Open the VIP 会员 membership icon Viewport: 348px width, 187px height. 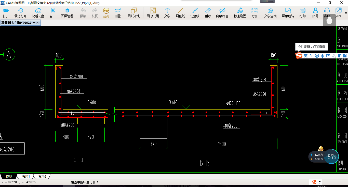click(x=106, y=12)
